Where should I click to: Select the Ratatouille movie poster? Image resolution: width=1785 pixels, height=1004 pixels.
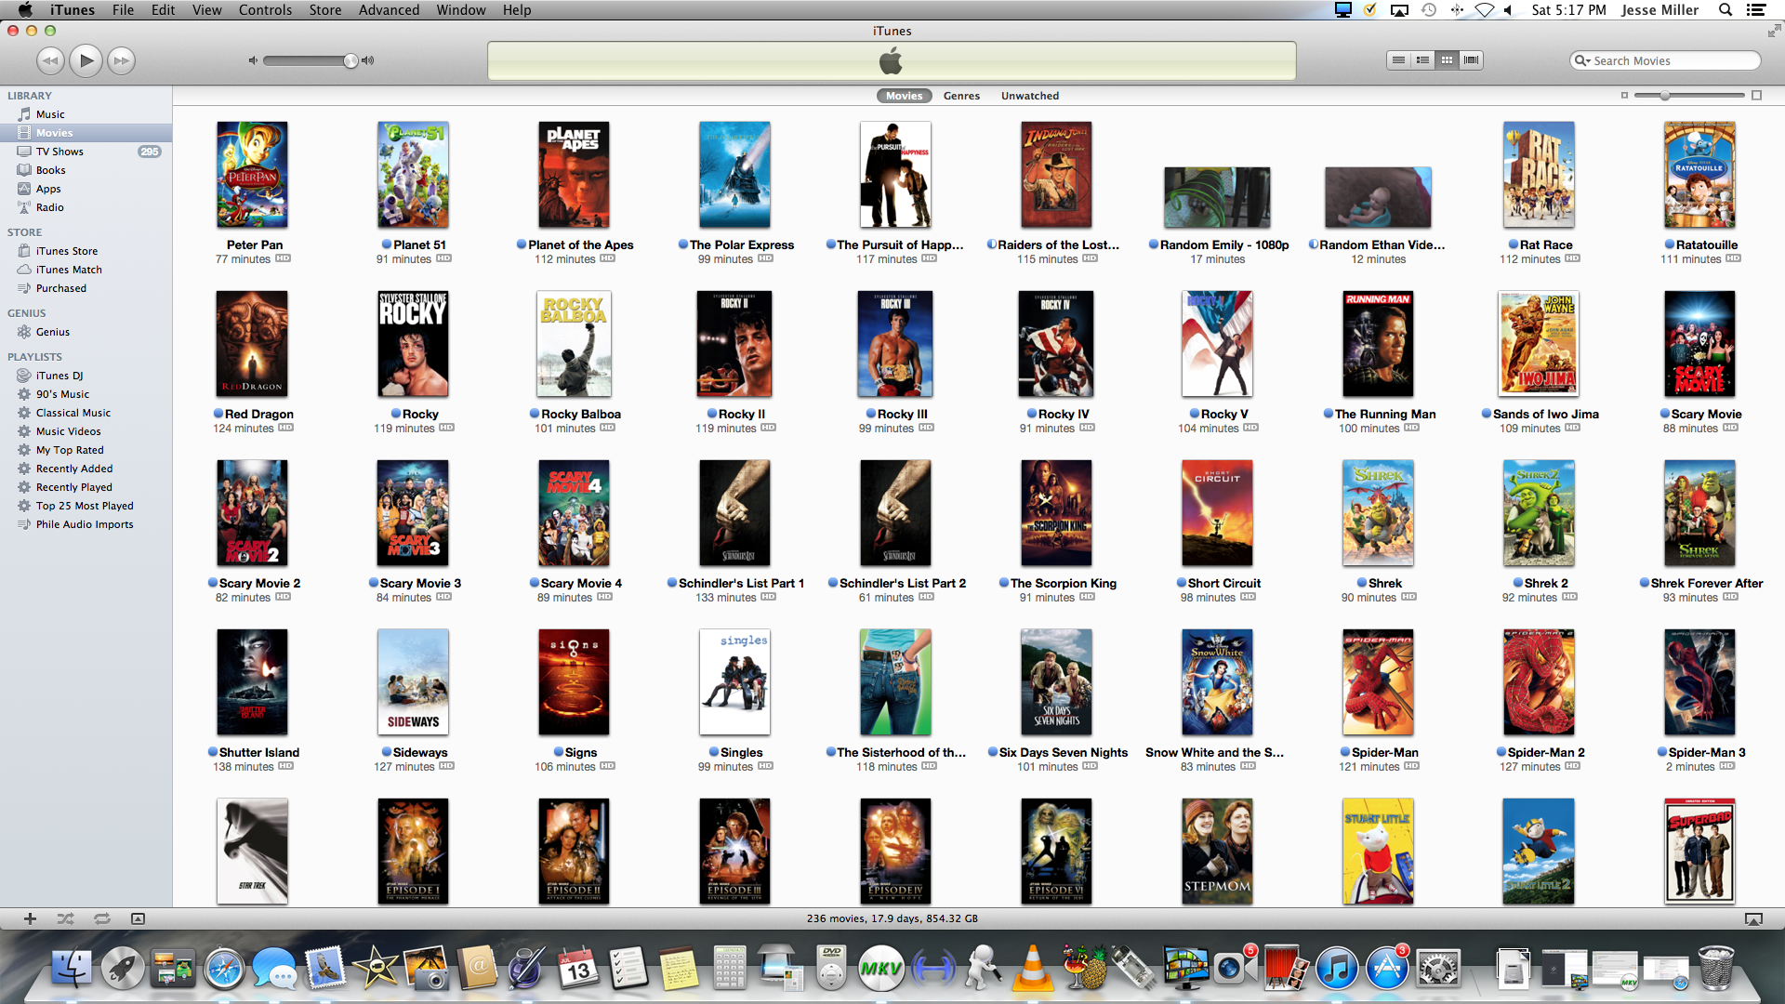[x=1699, y=175]
